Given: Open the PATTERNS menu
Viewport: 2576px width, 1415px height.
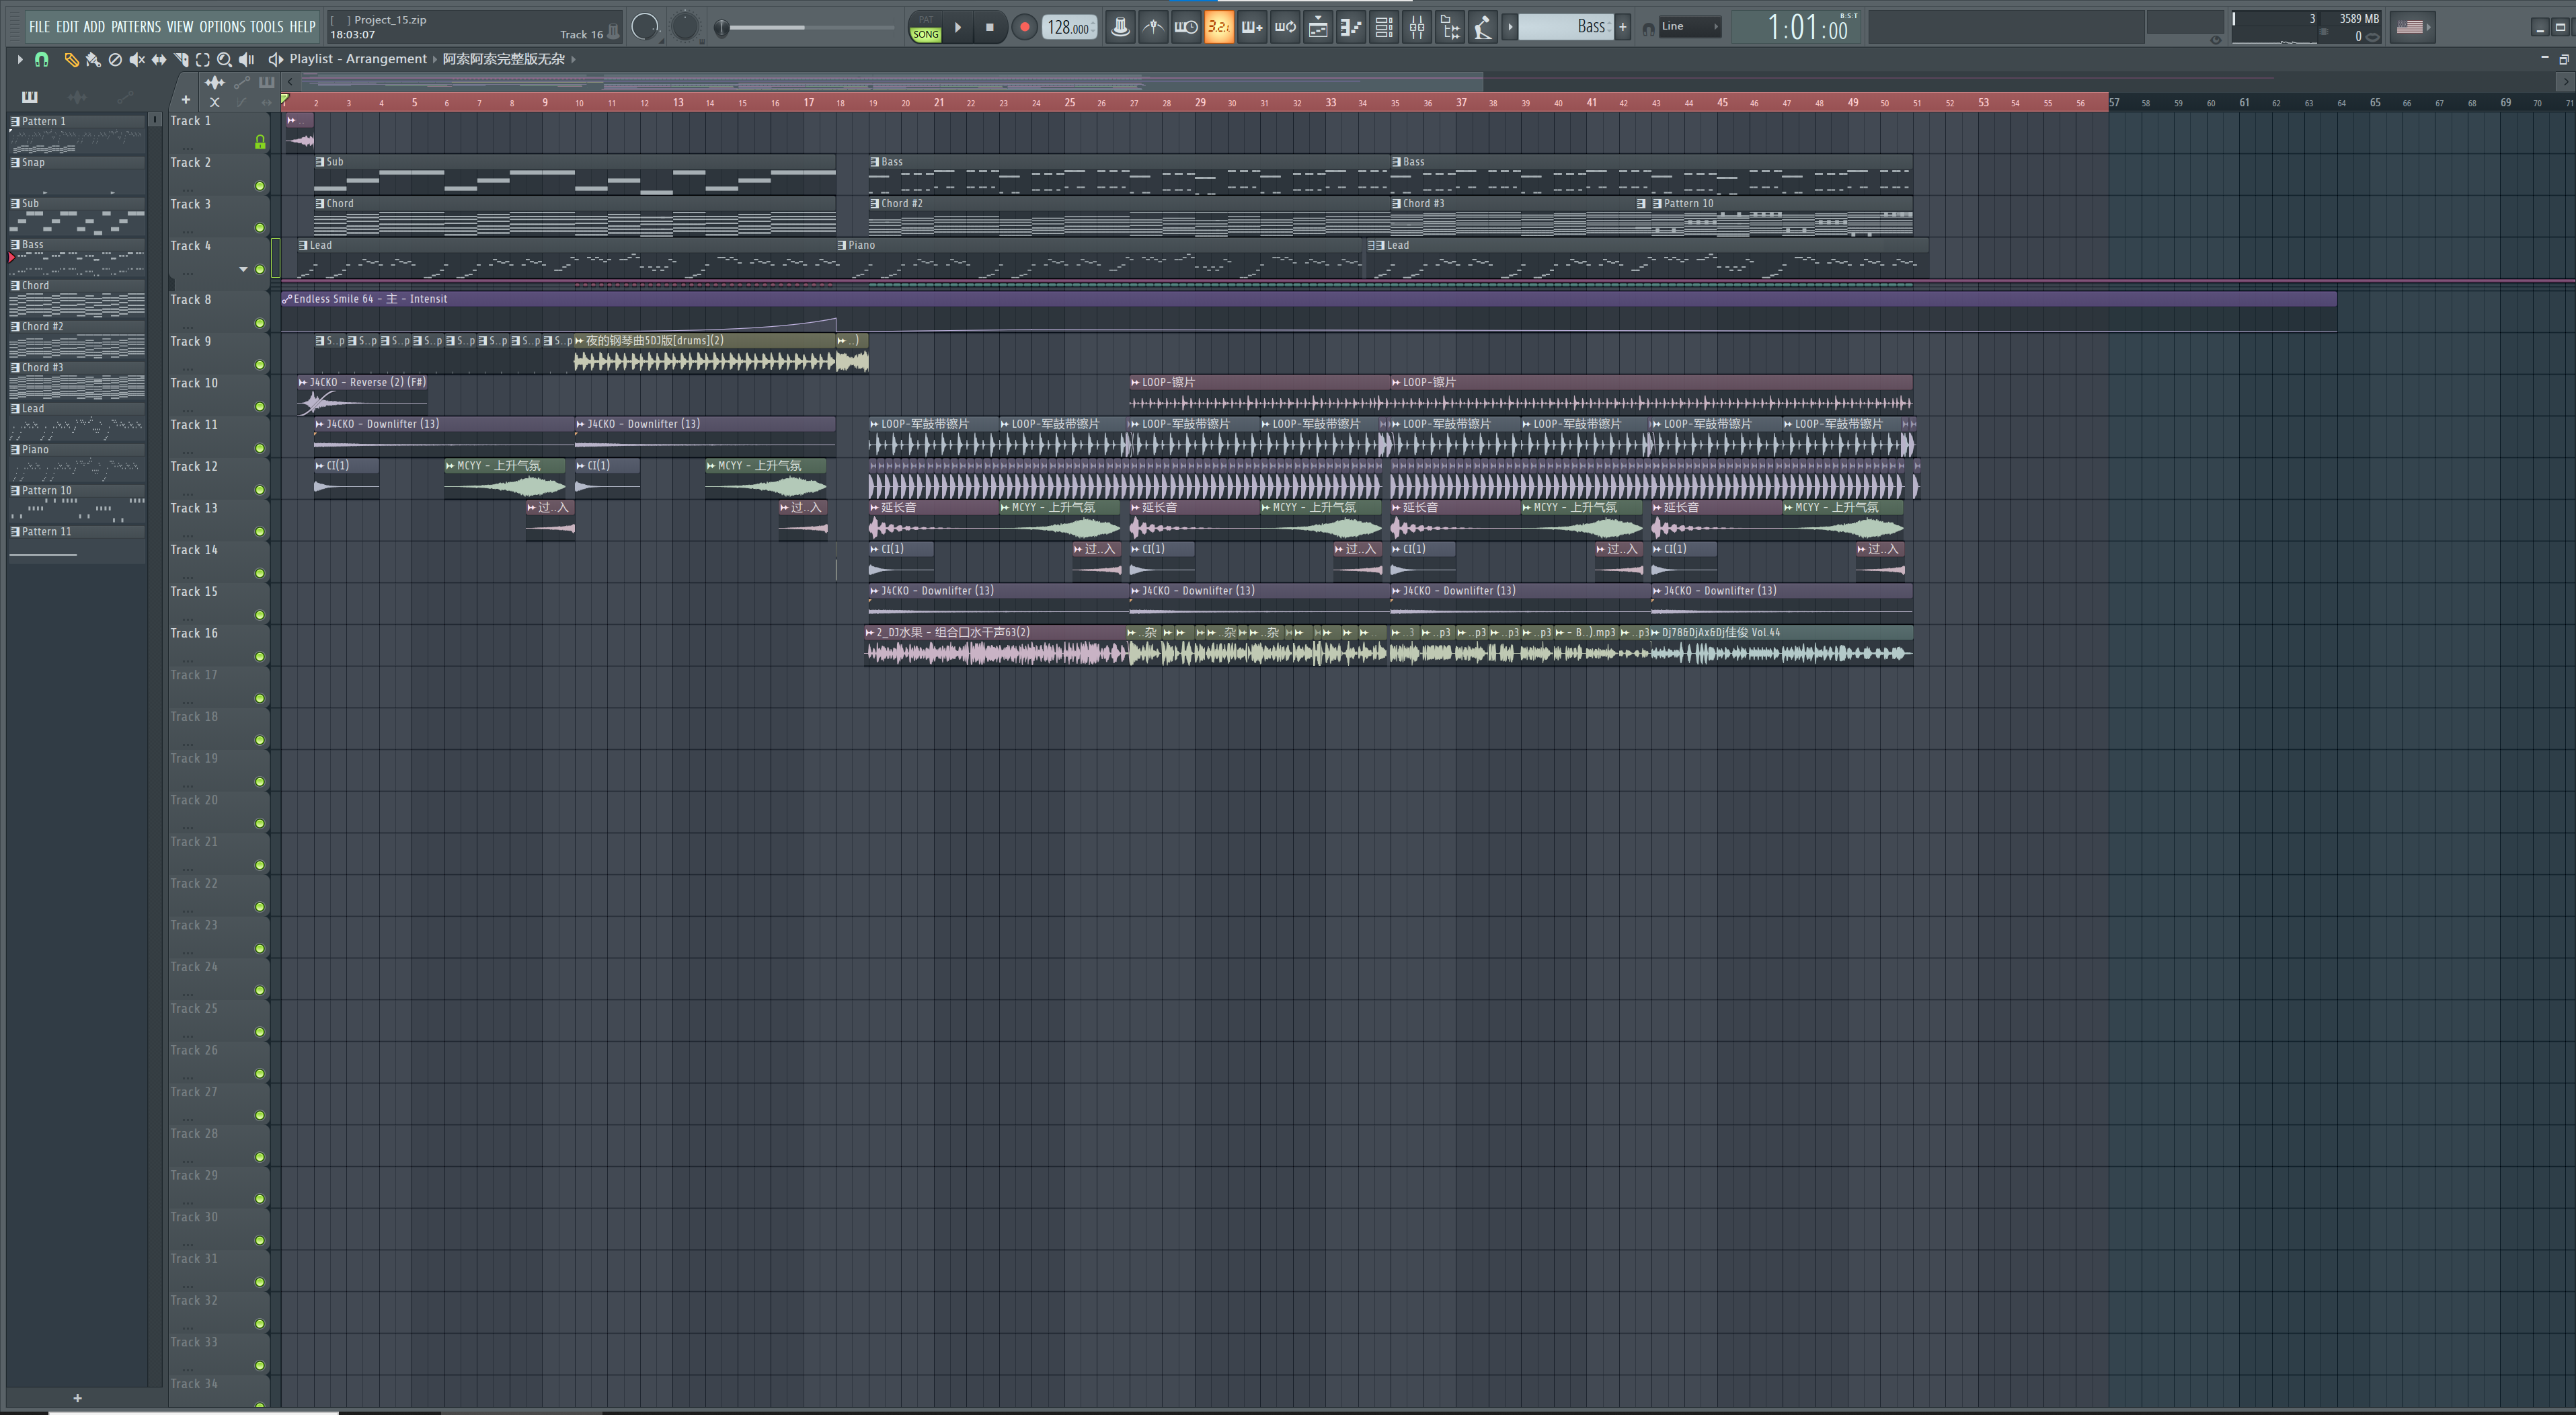Looking at the screenshot, I should pyautogui.click(x=136, y=27).
